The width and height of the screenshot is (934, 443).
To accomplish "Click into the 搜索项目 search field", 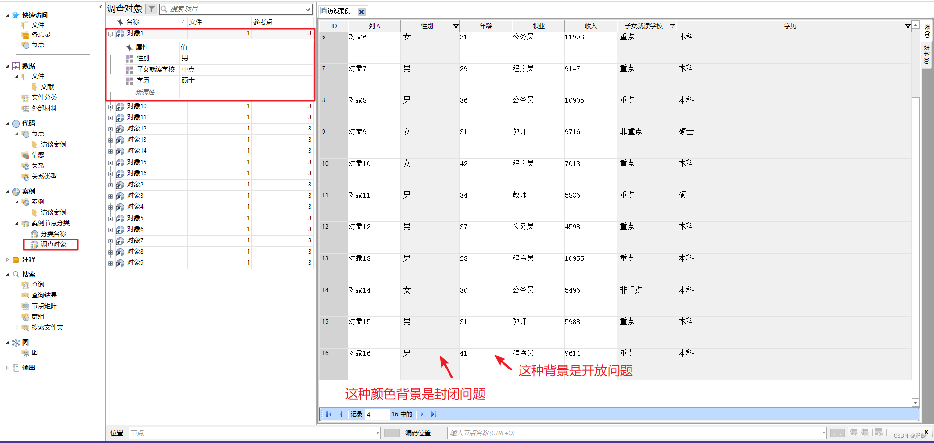I will pos(236,9).
